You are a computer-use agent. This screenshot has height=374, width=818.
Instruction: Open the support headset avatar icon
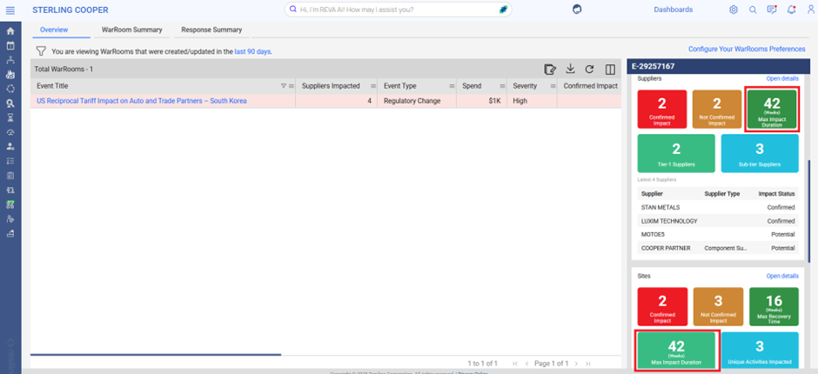577,10
